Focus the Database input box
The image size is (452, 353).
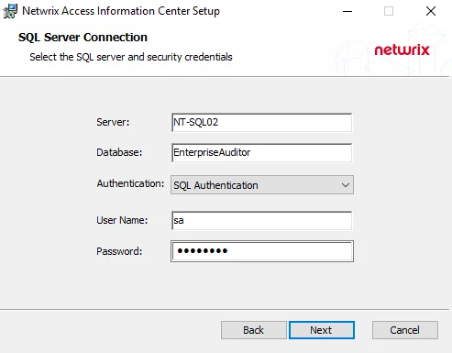[x=261, y=152]
